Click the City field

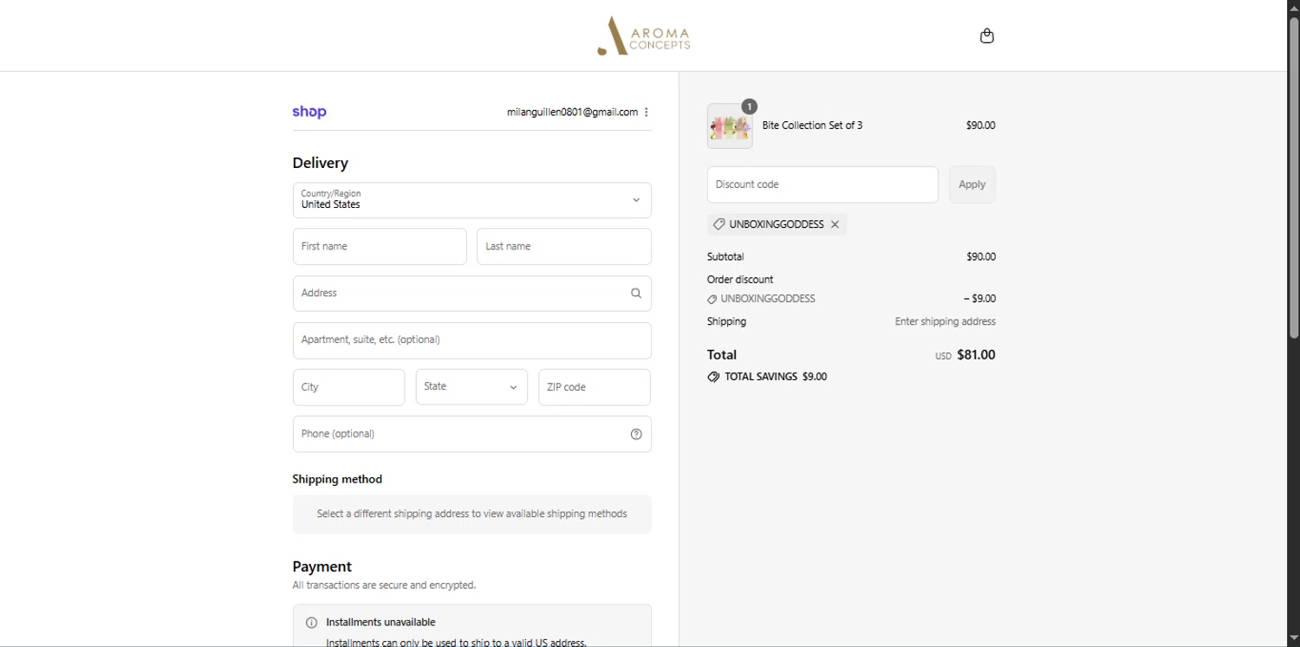pyautogui.click(x=348, y=387)
